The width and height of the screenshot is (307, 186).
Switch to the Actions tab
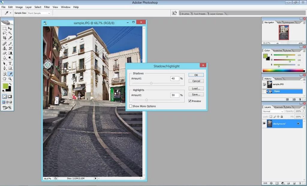tap(278, 79)
